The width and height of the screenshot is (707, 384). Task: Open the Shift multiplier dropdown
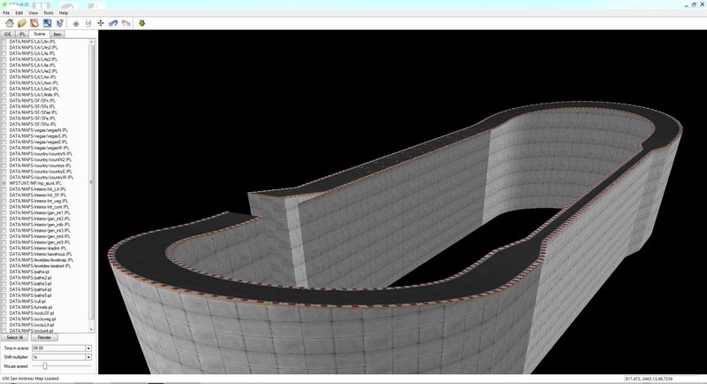pyautogui.click(x=88, y=357)
